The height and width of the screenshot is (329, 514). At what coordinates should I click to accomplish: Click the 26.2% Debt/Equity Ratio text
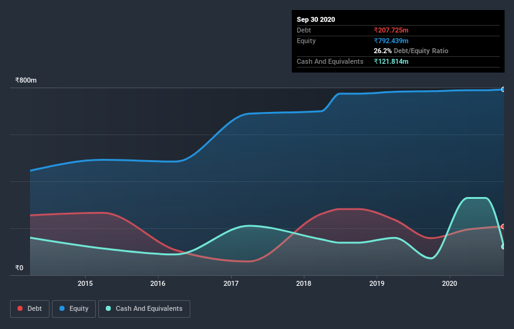411,51
